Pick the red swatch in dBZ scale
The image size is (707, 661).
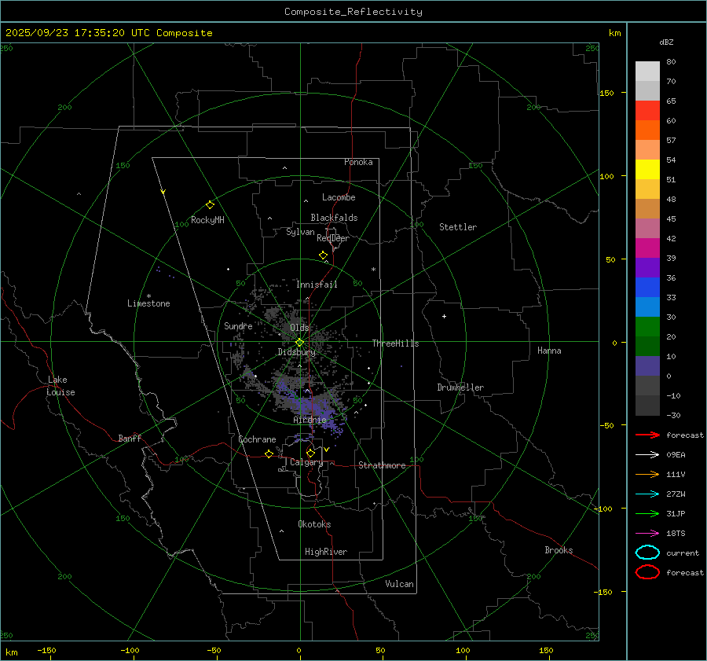pos(647,111)
